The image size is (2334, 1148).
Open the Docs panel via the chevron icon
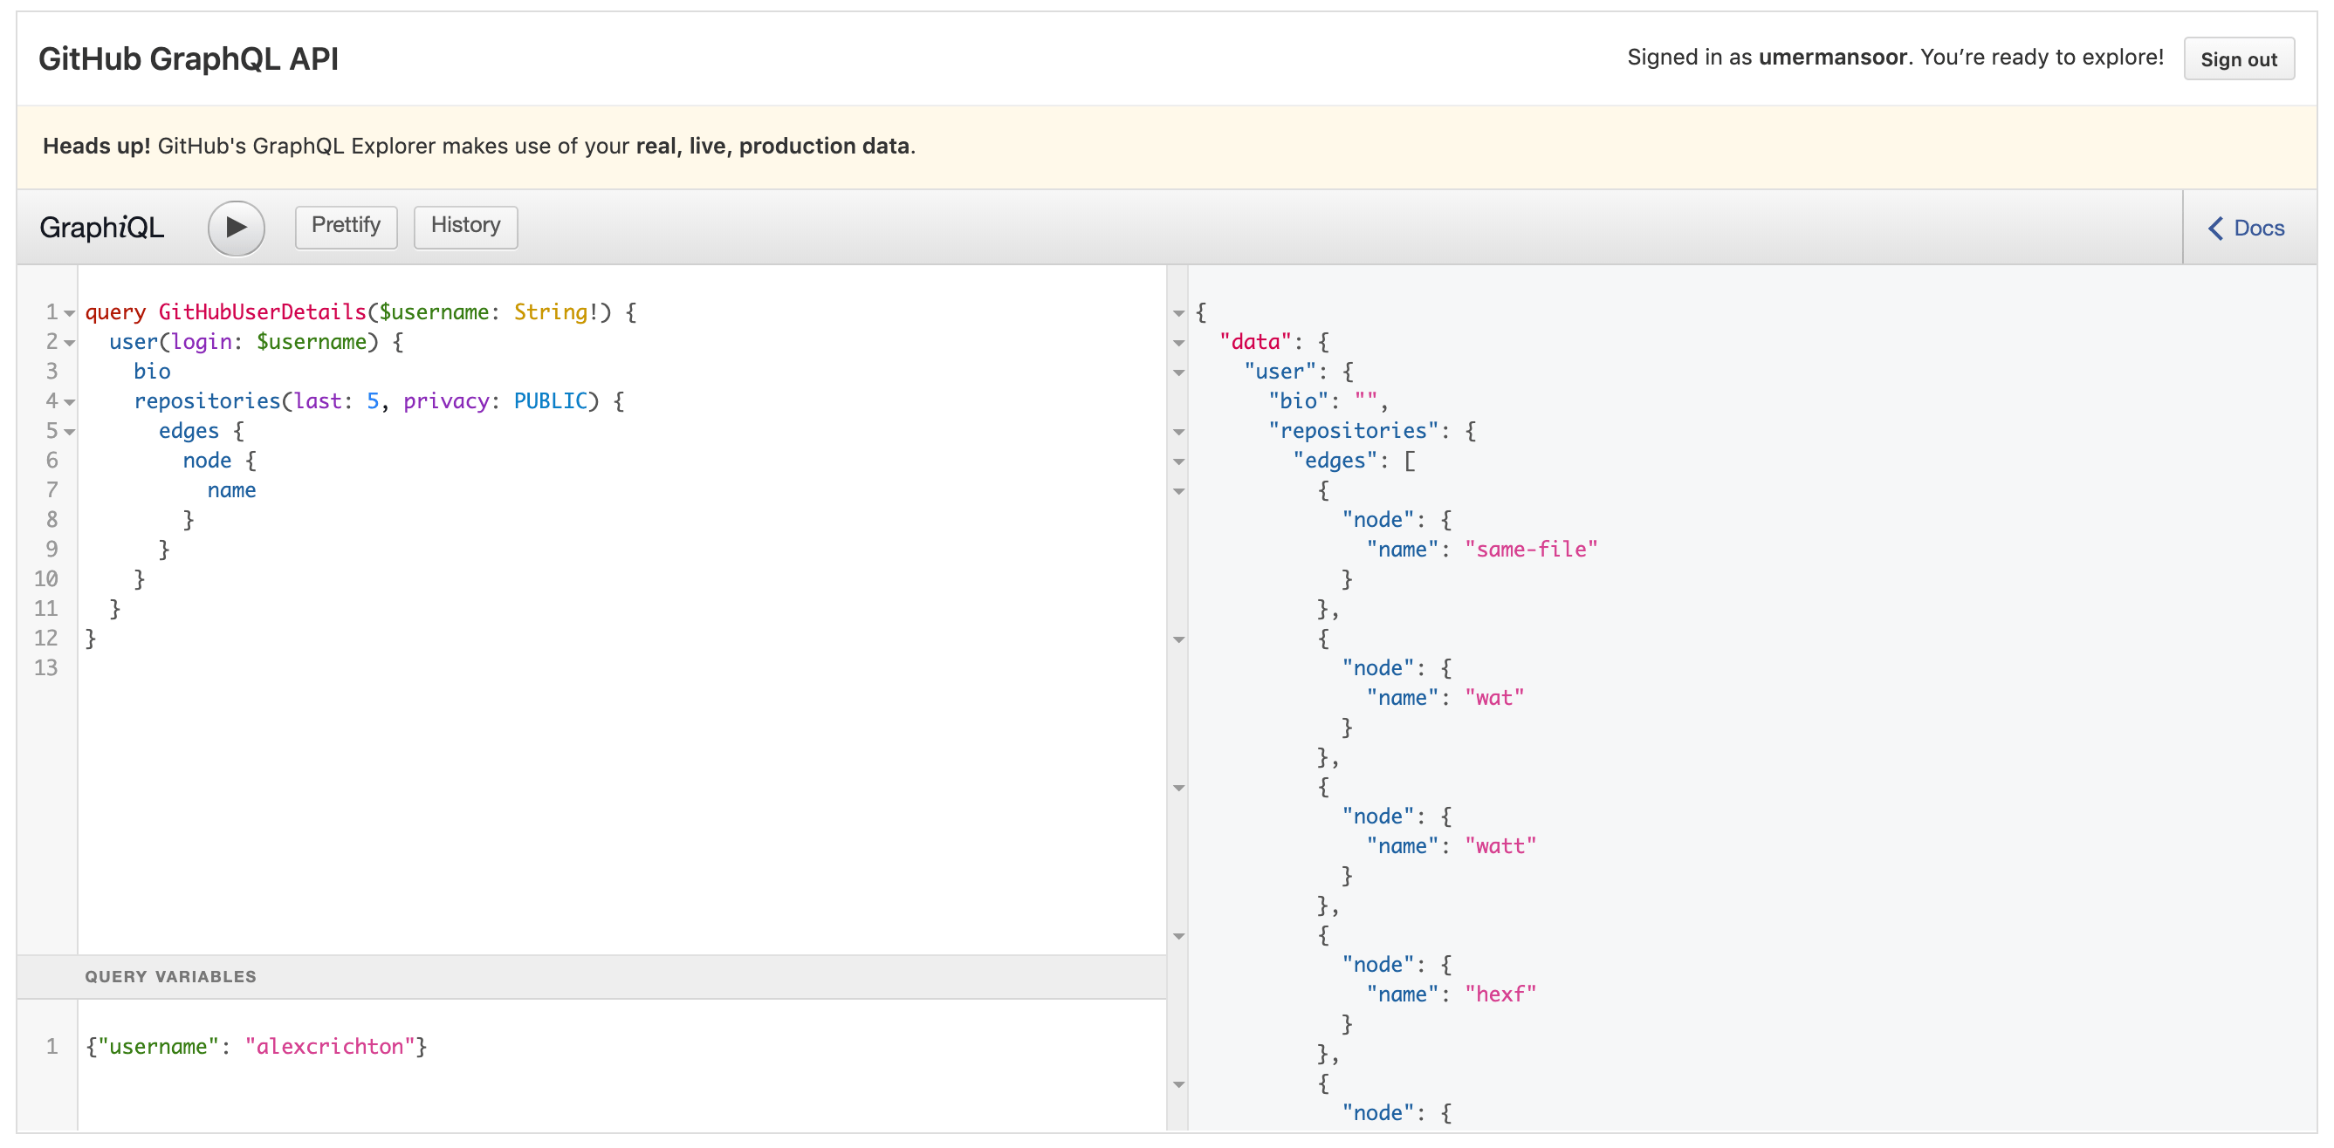(x=2217, y=229)
